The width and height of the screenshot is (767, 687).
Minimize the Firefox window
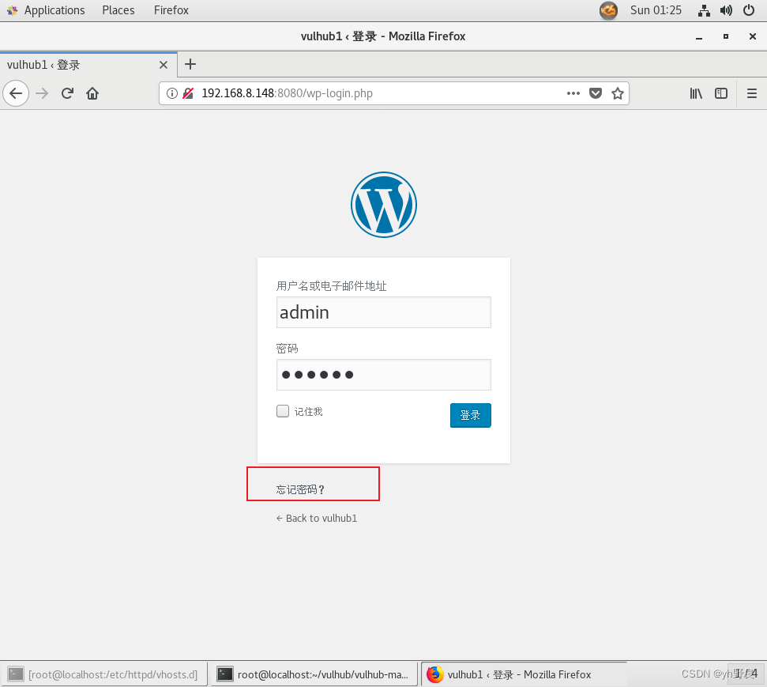[x=699, y=36]
